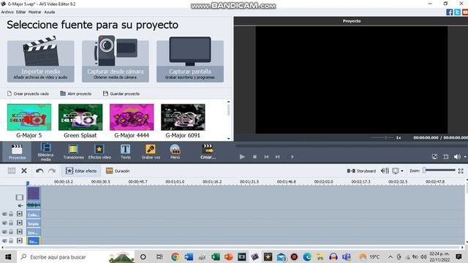Click the Play button in preview

pos(242,156)
